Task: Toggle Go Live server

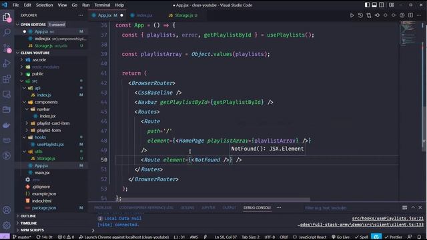Action: pos(340,237)
